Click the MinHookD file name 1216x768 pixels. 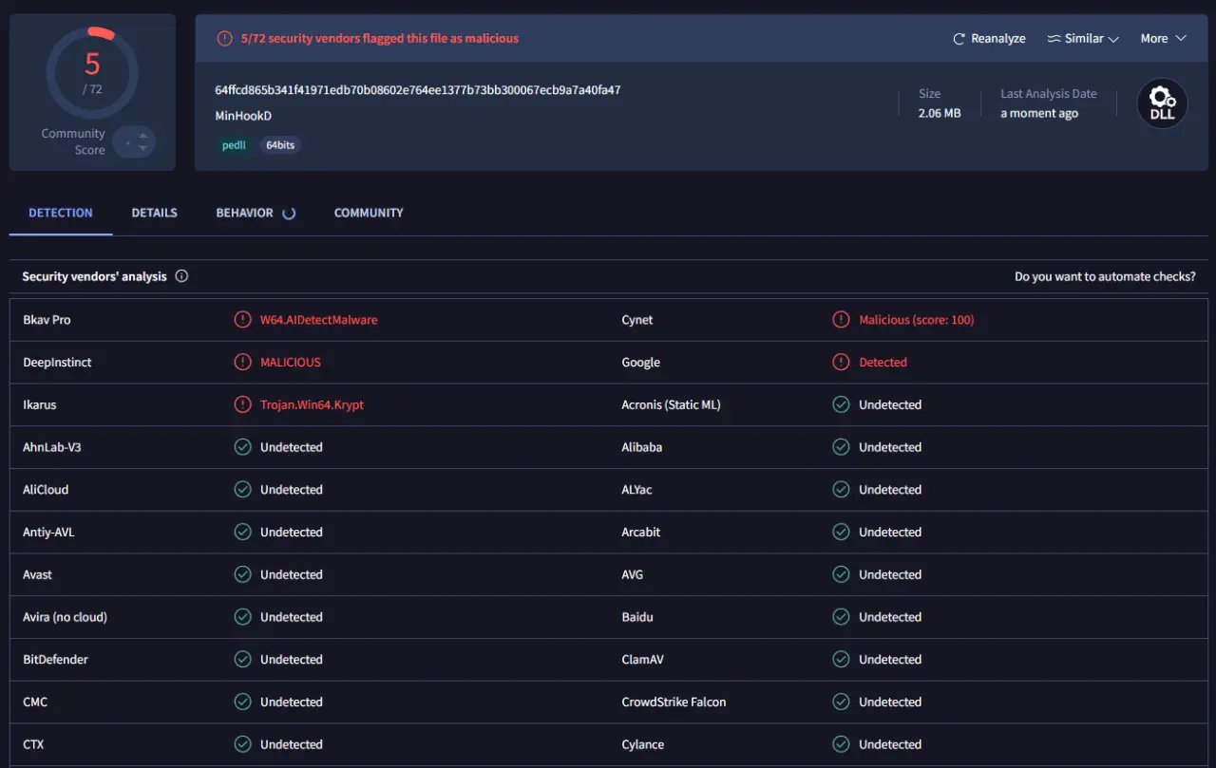(244, 116)
